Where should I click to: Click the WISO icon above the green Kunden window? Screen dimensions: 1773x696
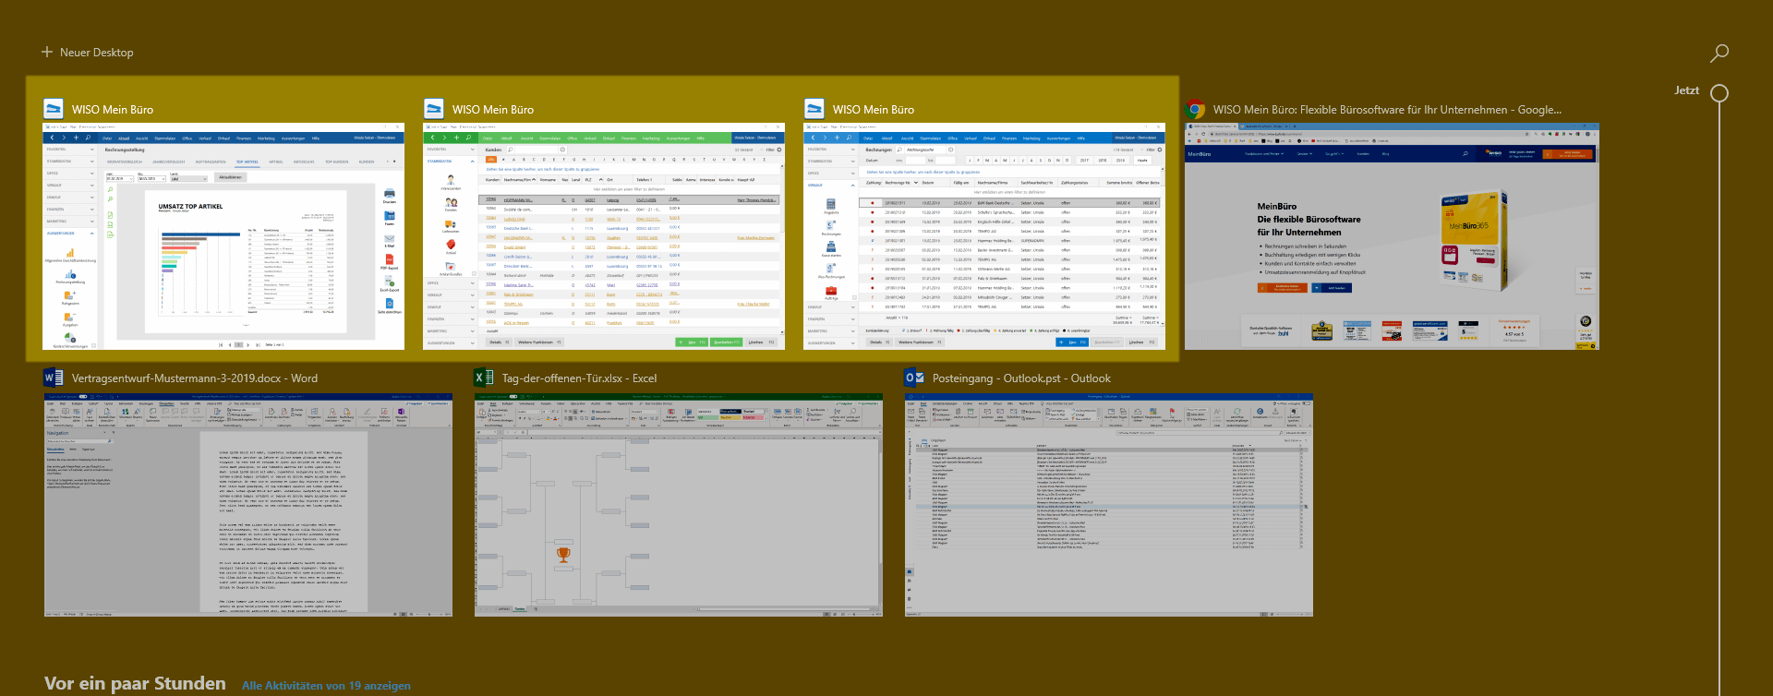[x=434, y=109]
